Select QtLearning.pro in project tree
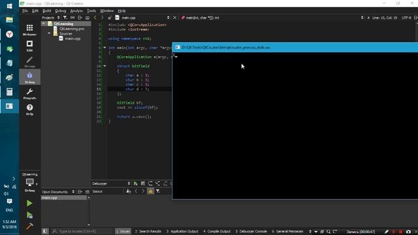The image size is (418, 235). [72, 29]
